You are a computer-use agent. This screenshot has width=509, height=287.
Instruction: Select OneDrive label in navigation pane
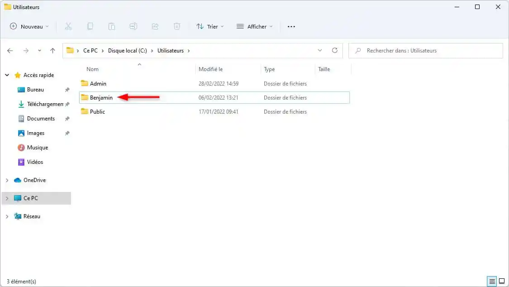coord(34,180)
